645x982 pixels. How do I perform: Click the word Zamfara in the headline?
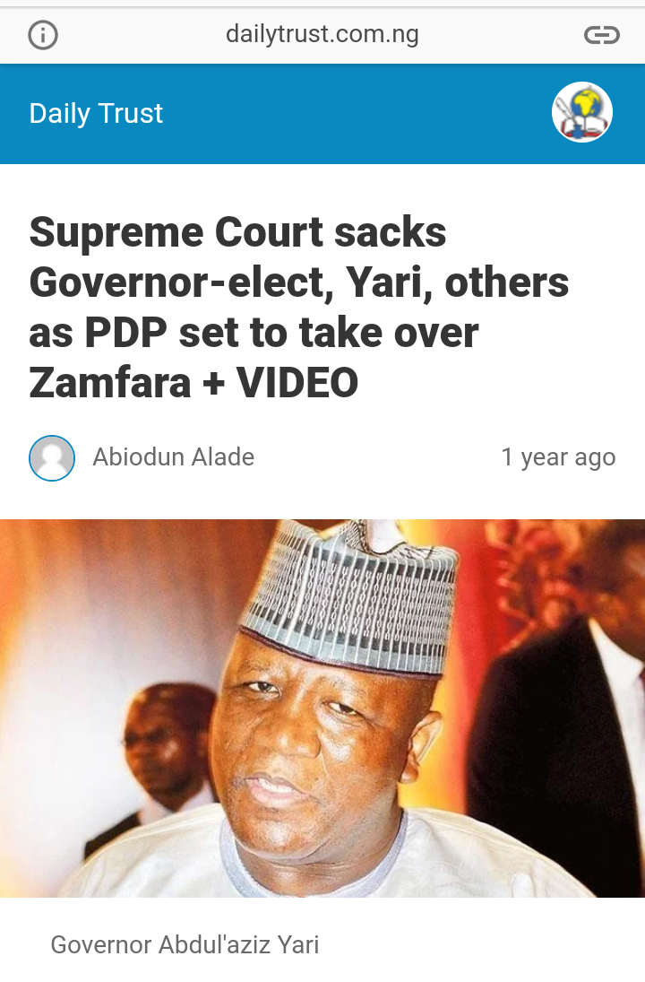[110, 383]
